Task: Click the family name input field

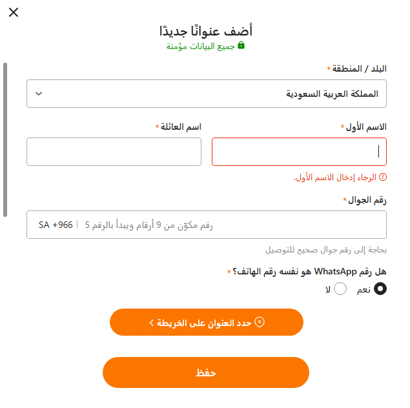Action: [x=114, y=152]
